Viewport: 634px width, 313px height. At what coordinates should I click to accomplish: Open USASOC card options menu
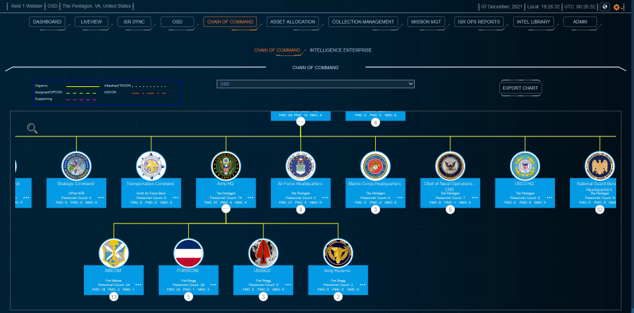tap(288, 285)
